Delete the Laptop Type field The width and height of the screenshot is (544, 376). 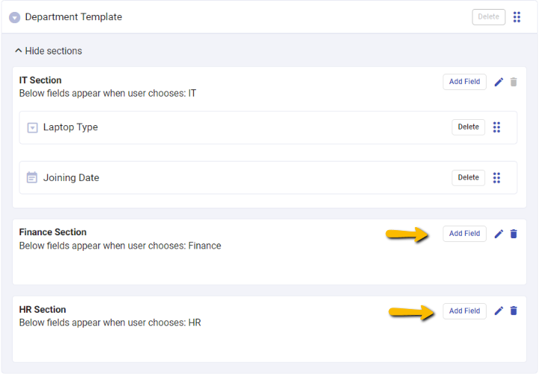point(468,127)
